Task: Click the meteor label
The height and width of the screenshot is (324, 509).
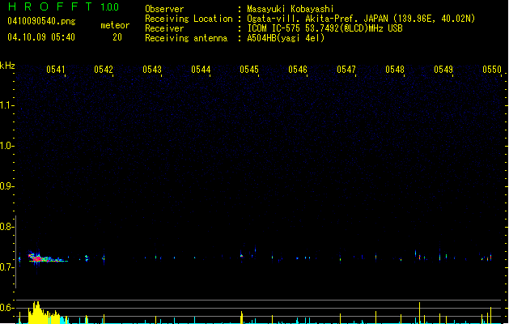Action: click(115, 25)
